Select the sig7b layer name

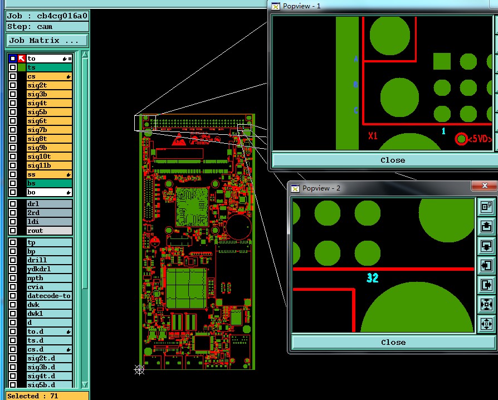pyautogui.click(x=49, y=130)
